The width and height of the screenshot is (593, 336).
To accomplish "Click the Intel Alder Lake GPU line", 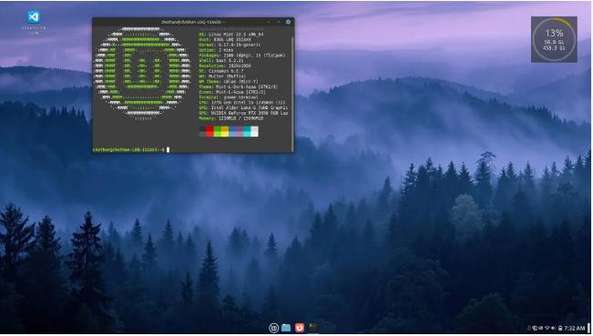I will point(243,107).
